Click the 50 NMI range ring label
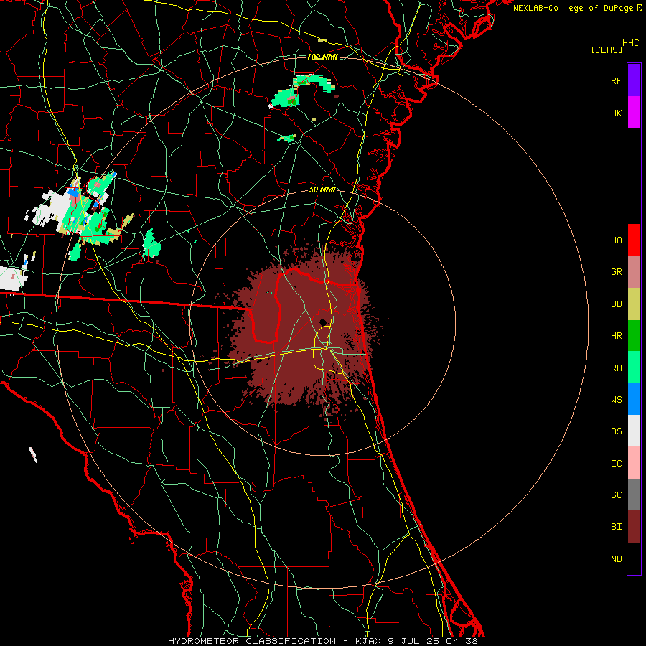 click(322, 190)
